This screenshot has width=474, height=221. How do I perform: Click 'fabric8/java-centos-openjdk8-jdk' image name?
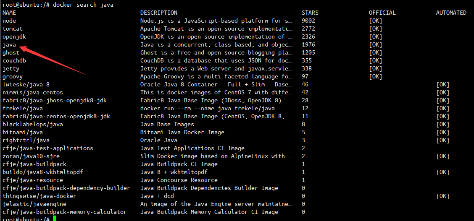[56, 117]
